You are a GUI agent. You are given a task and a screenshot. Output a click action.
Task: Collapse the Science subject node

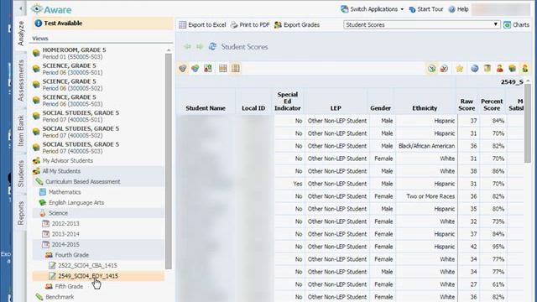point(58,213)
